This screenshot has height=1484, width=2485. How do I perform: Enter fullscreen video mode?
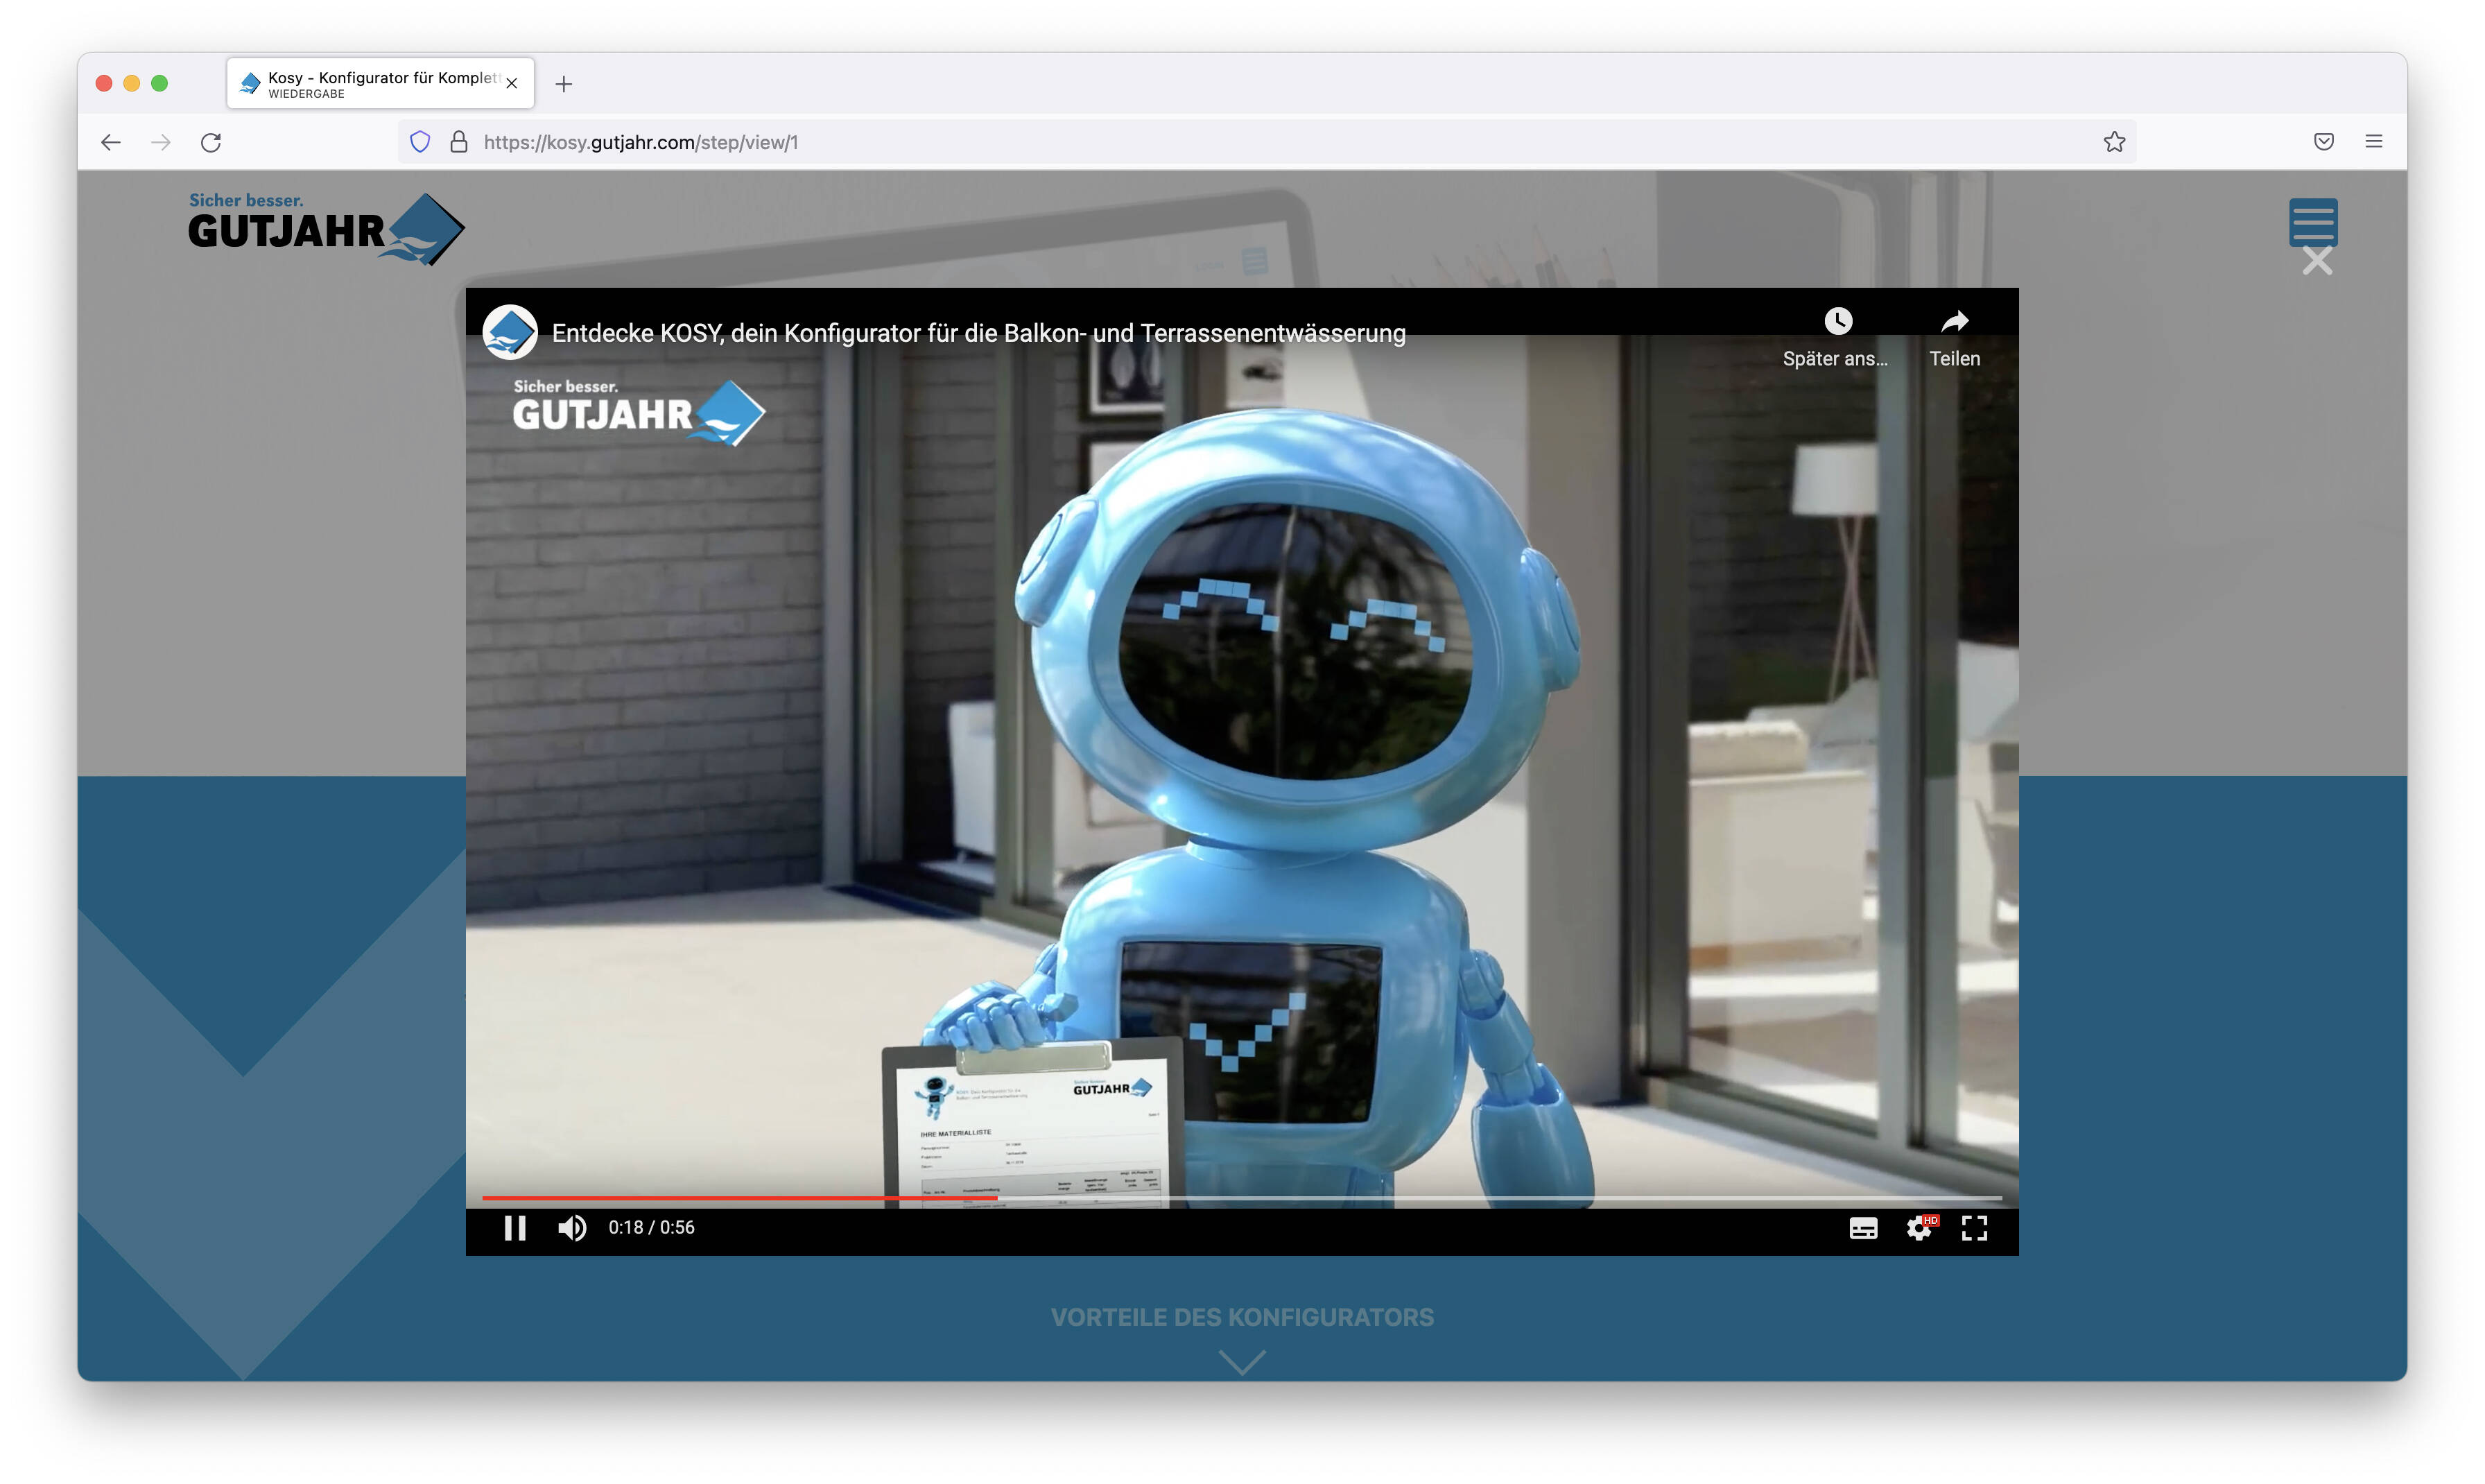(x=1974, y=1228)
